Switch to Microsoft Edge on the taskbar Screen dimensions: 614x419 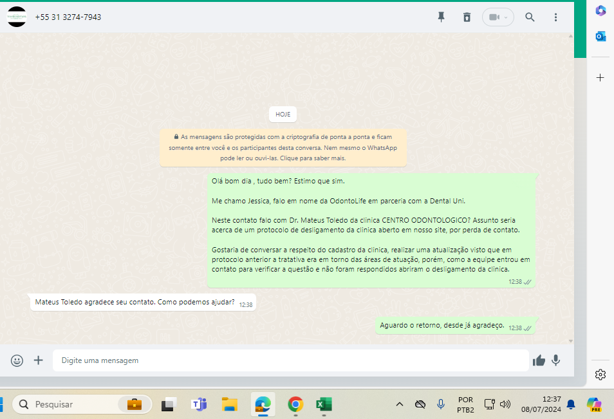pos(263,404)
